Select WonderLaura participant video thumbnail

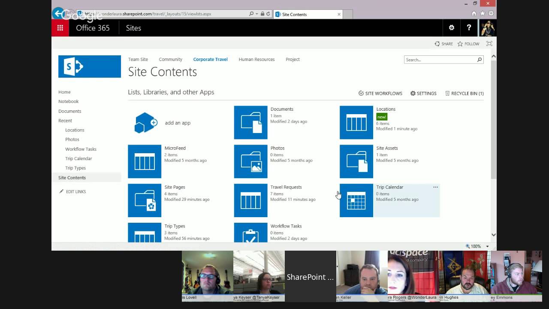pyautogui.click(x=413, y=276)
